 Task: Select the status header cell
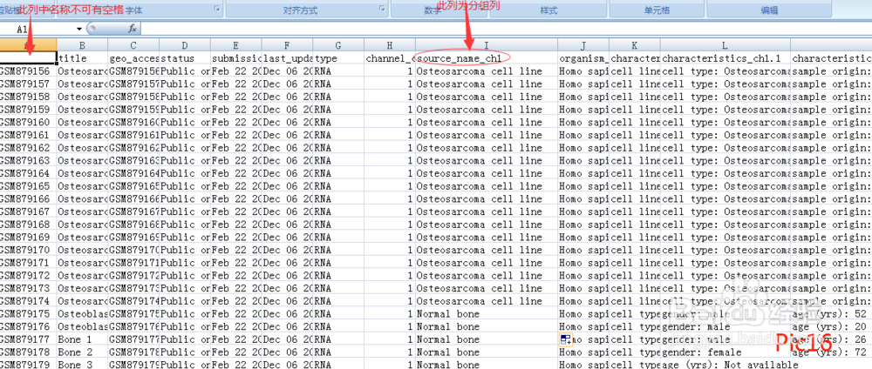click(185, 58)
